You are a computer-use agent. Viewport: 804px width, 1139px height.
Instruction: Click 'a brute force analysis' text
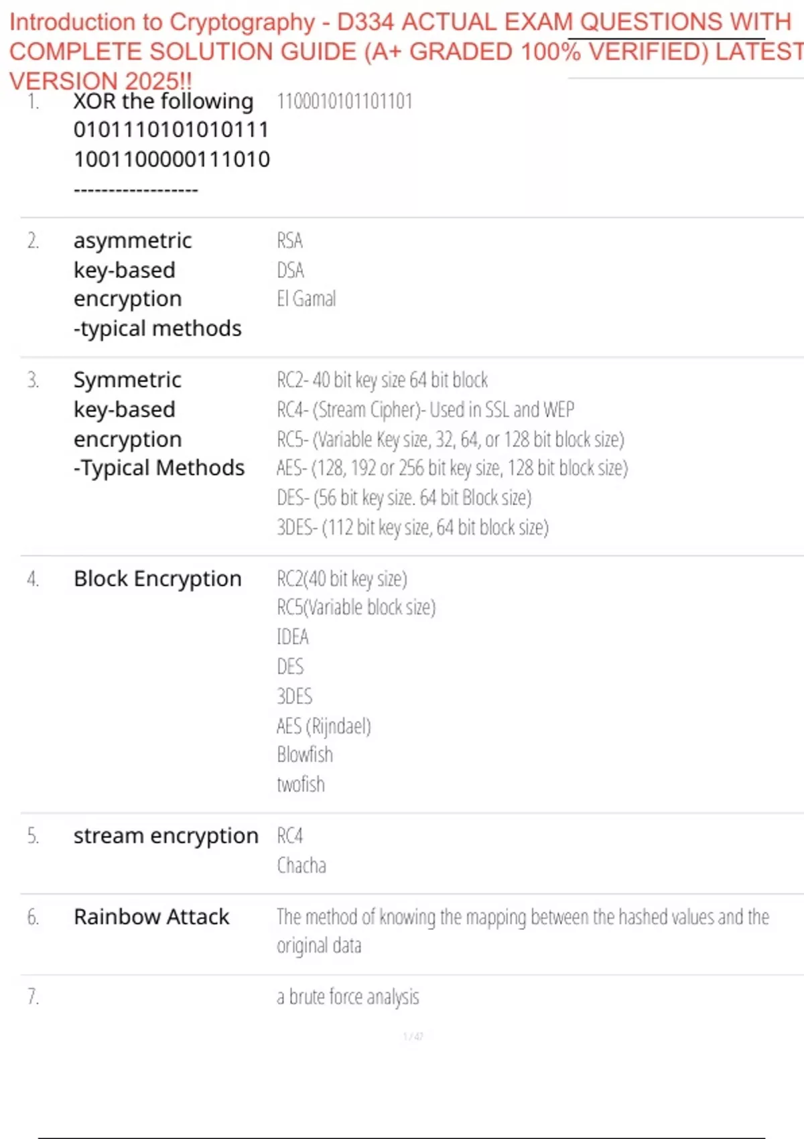(347, 997)
